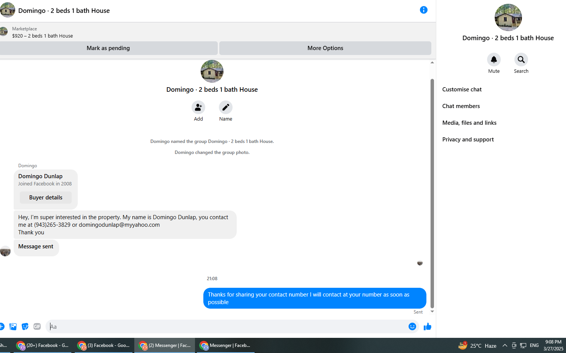Image resolution: width=566 pixels, height=353 pixels.
Task: Open network settings tray icon
Action: click(x=523, y=345)
